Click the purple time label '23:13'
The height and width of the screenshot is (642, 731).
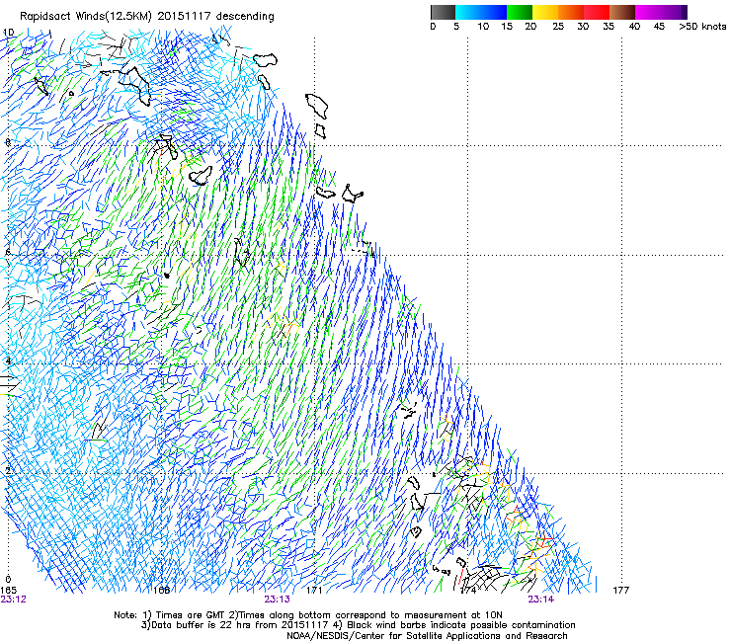tap(277, 600)
